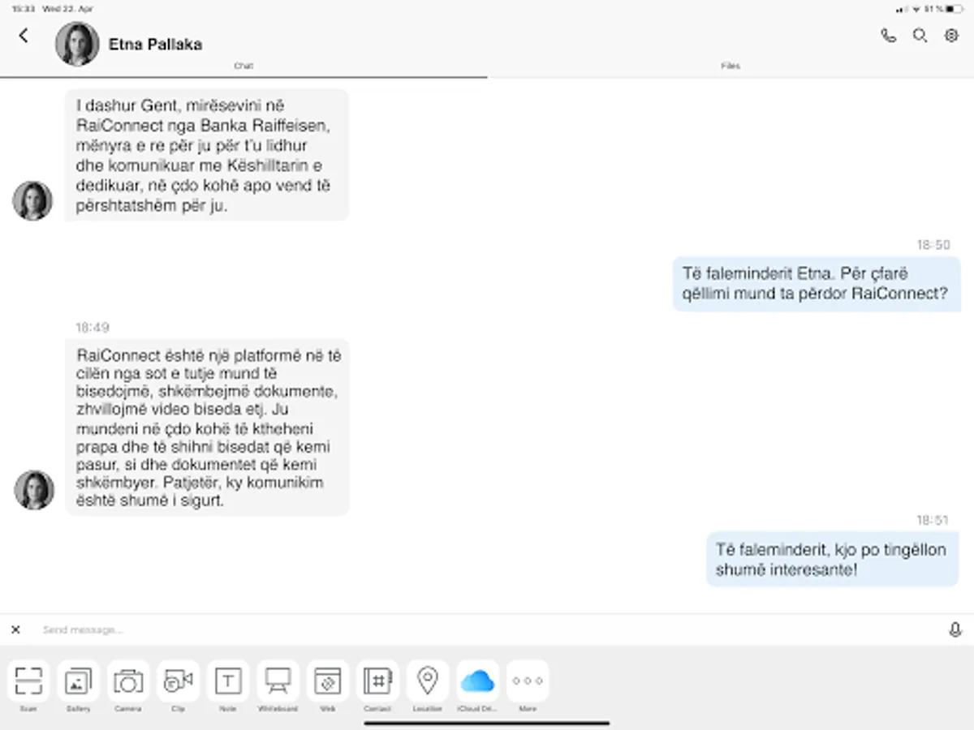Focus the Send message input field
974x730 pixels.
click(487, 629)
